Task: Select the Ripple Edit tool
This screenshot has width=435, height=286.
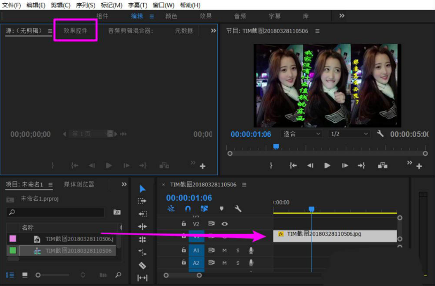Action: pos(142,214)
